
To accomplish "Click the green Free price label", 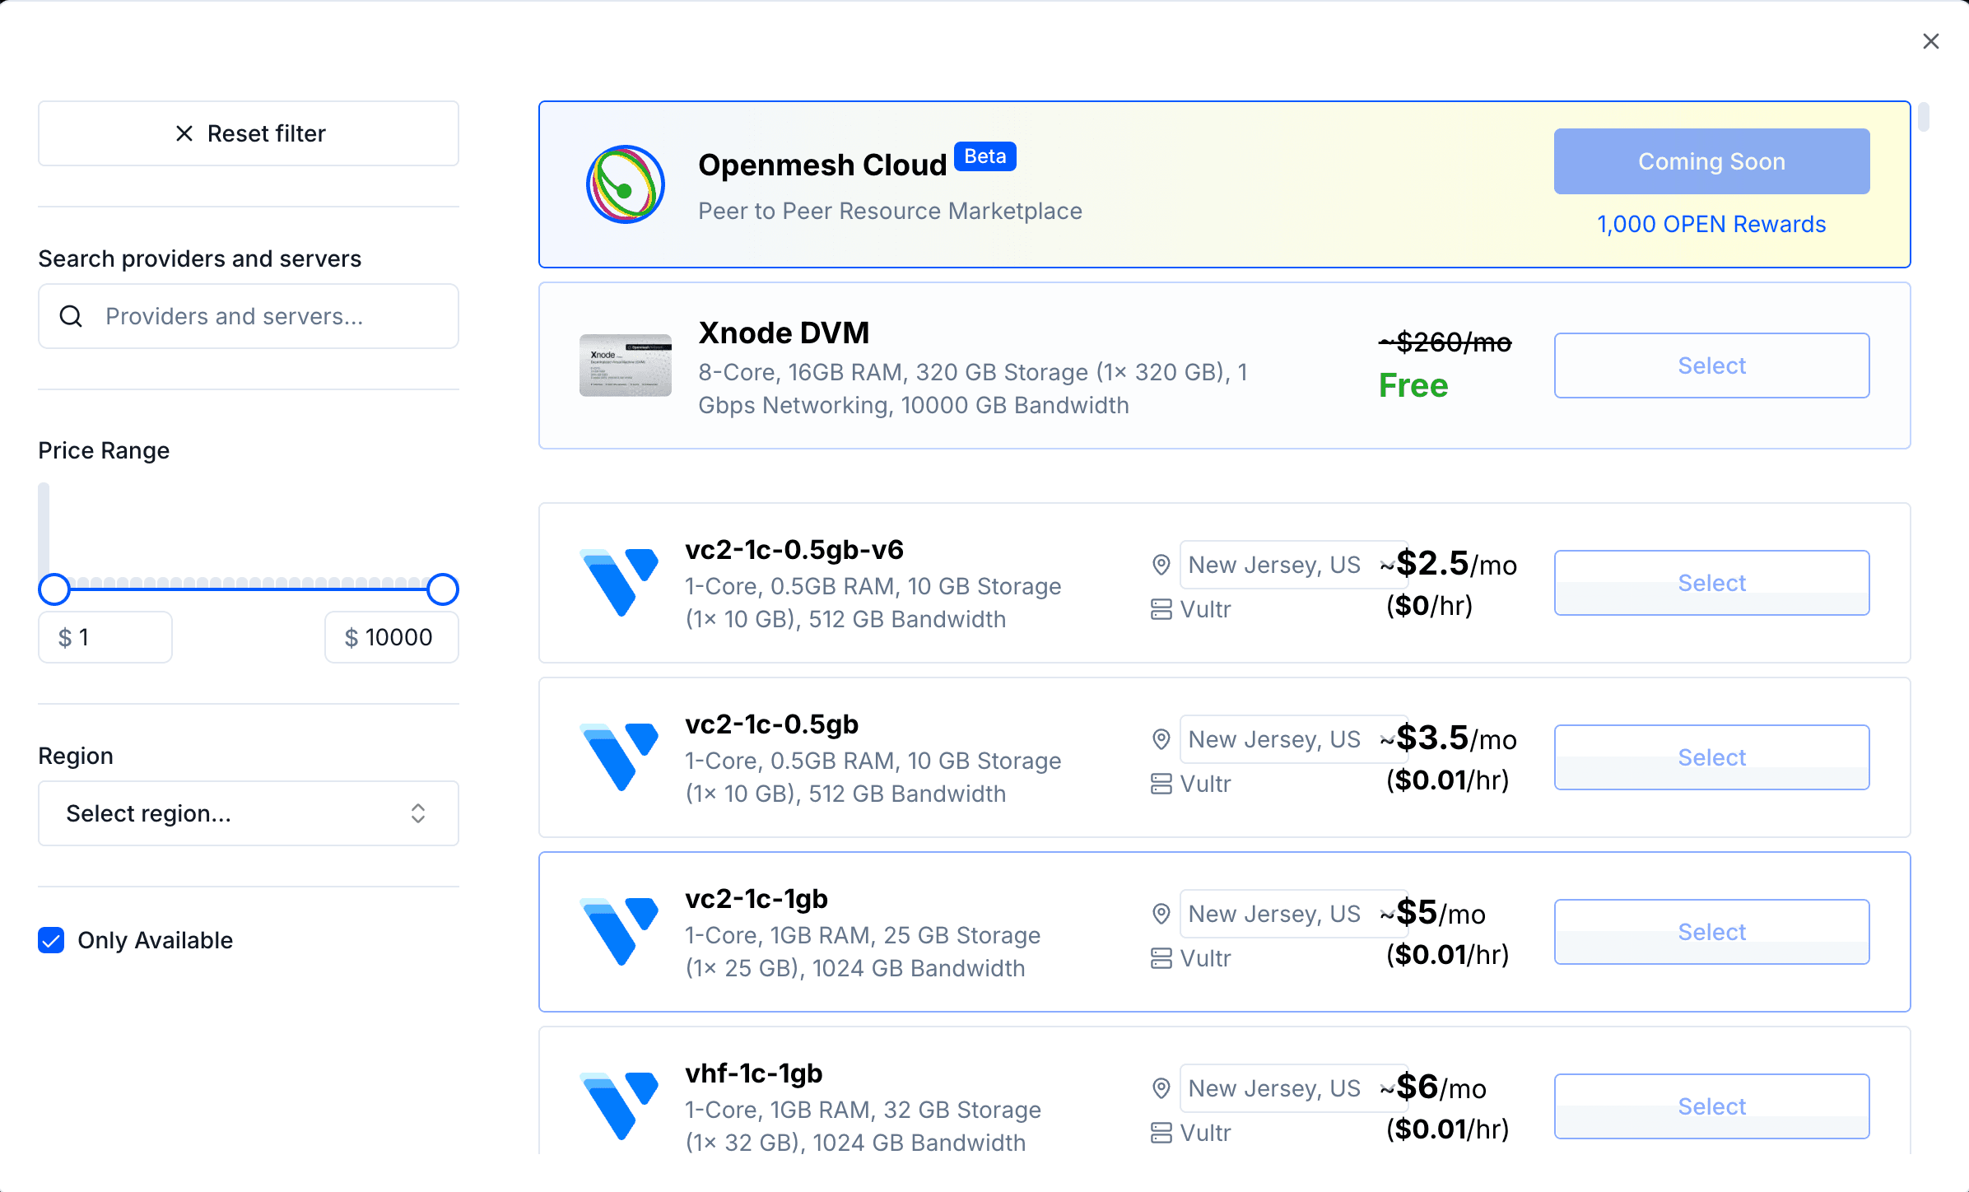I will pyautogui.click(x=1413, y=385).
